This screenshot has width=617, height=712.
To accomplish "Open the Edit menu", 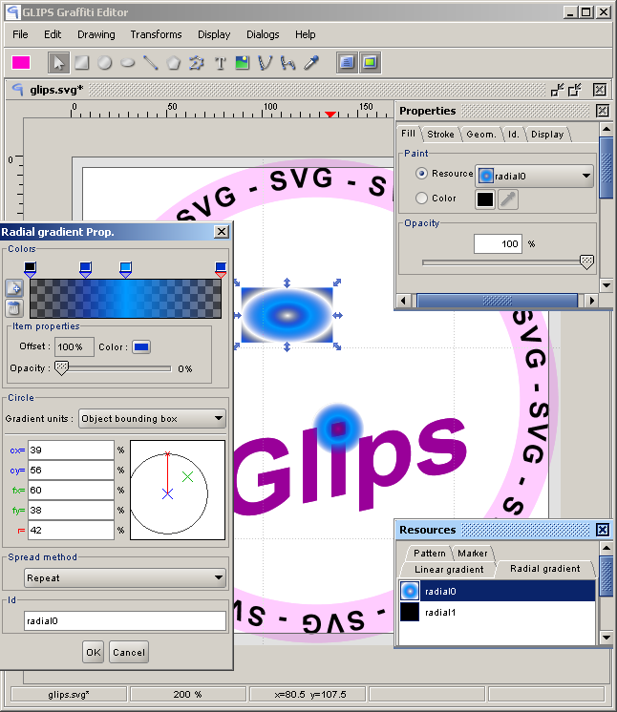I will 53,34.
